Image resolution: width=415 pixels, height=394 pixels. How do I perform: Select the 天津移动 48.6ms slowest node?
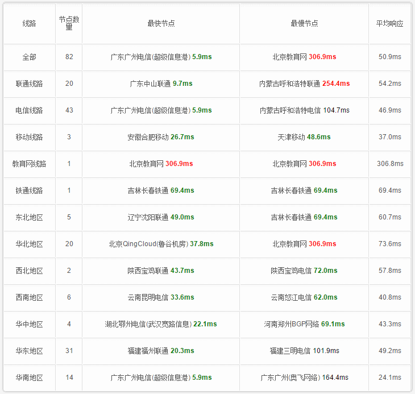pyautogui.click(x=304, y=137)
